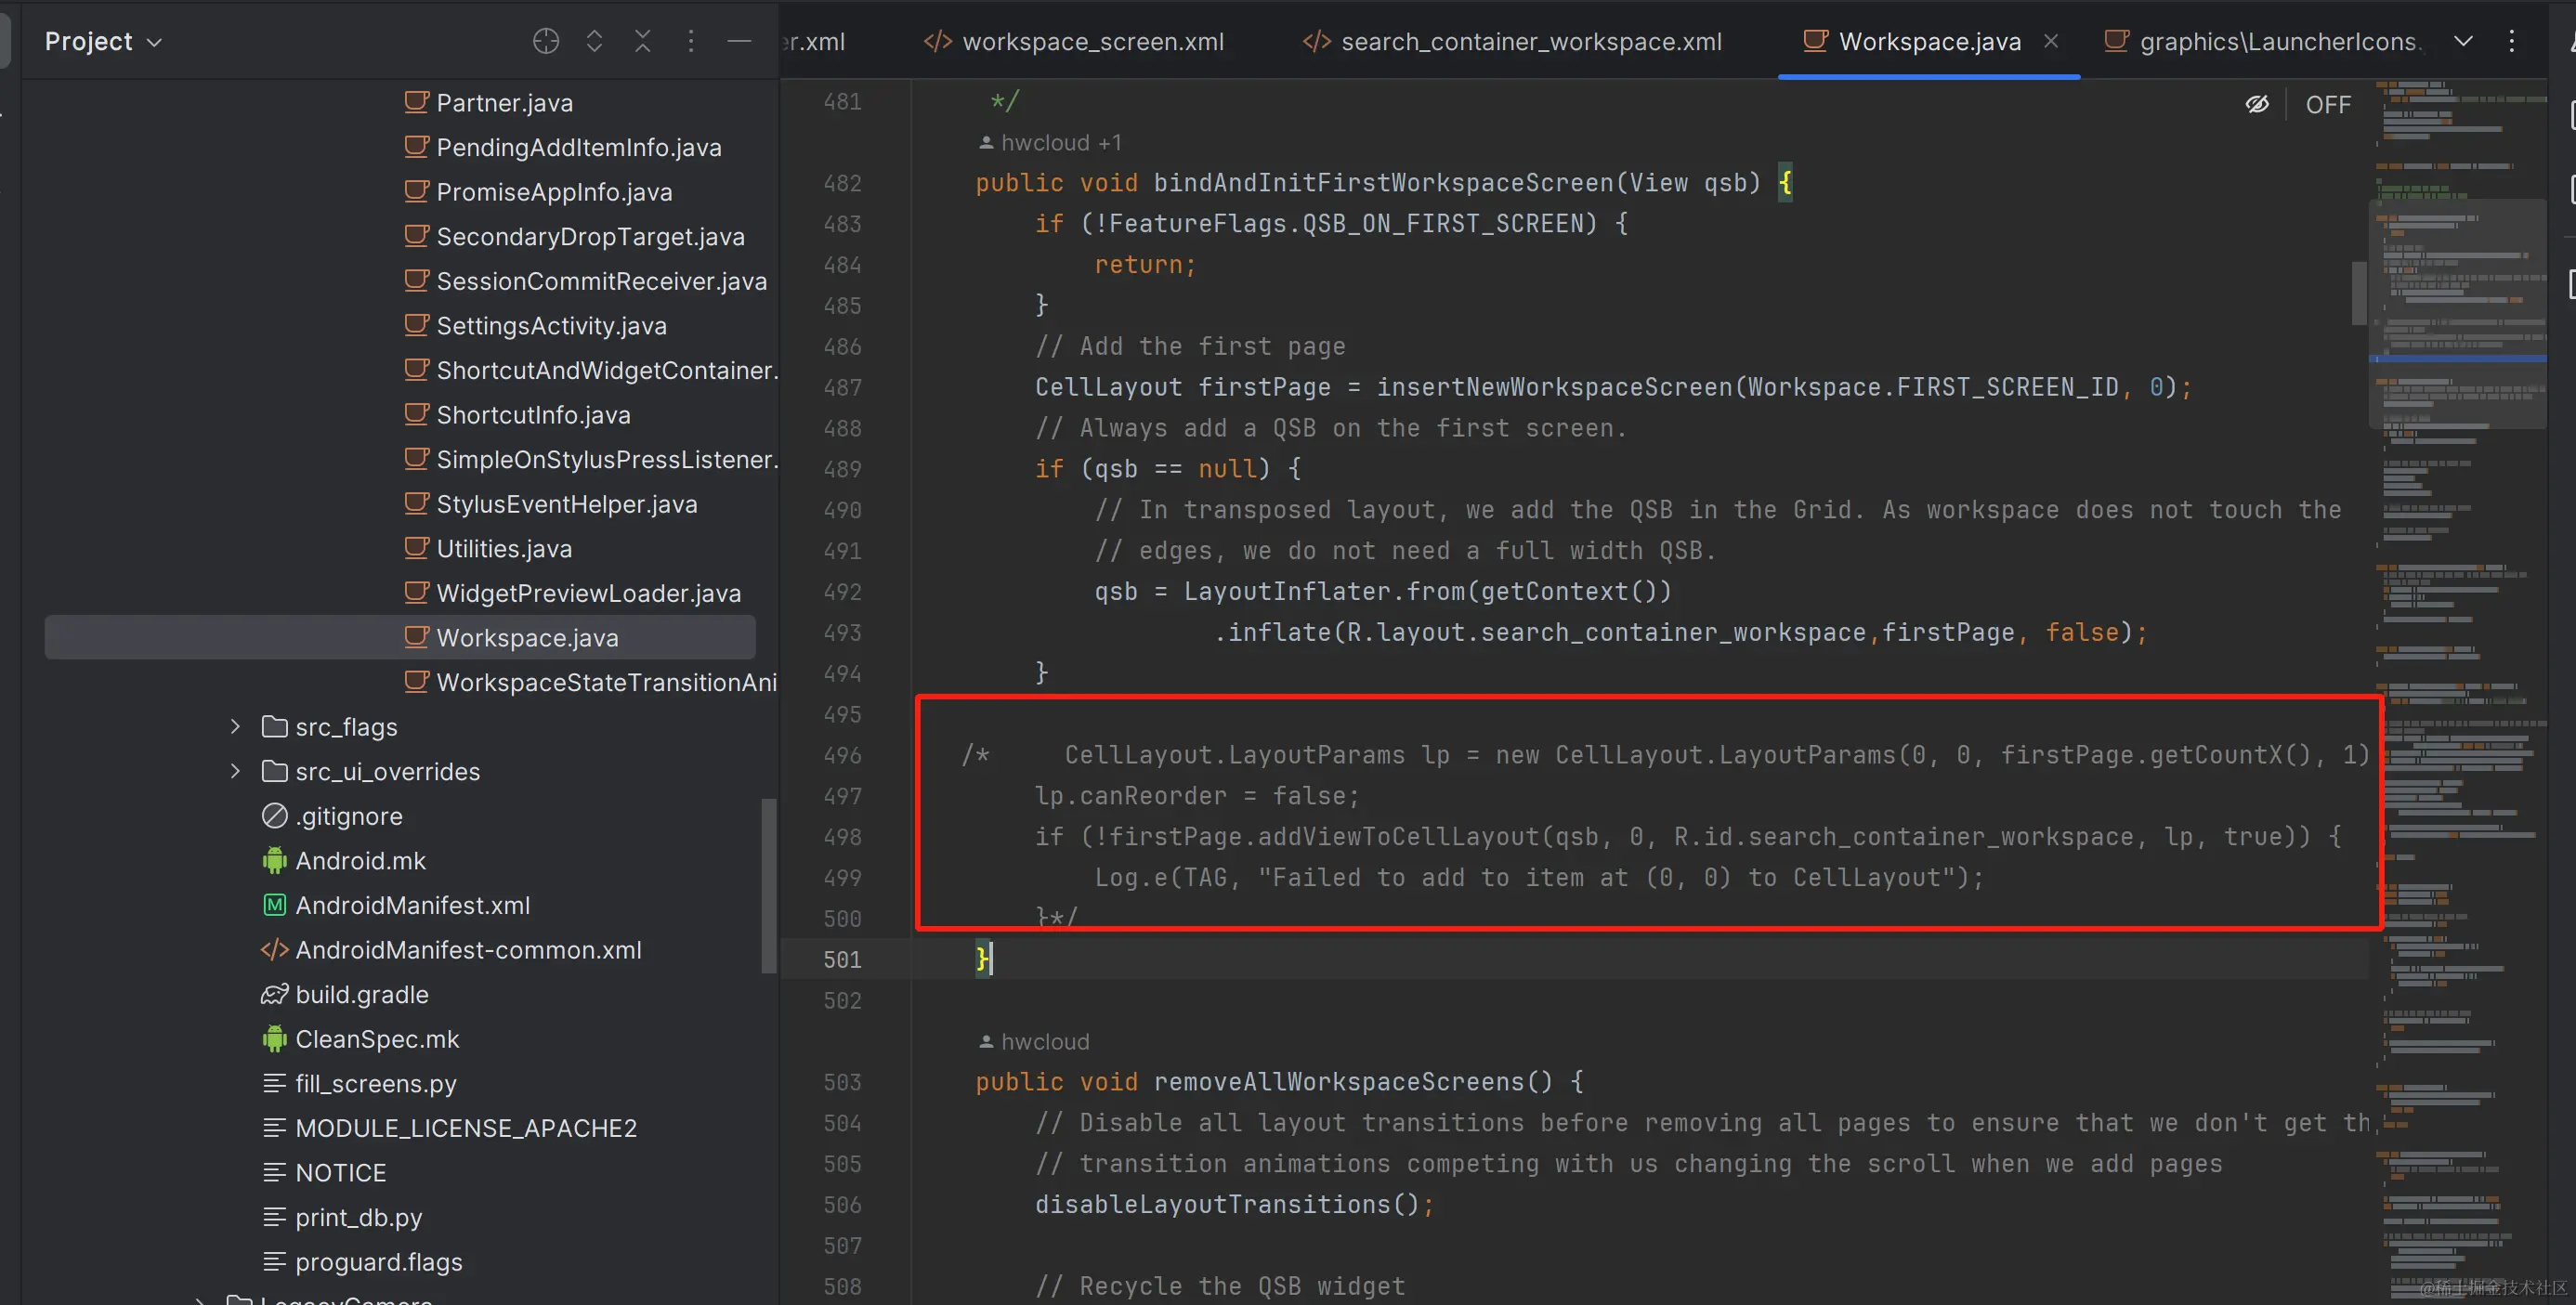Toggle the inspections eye icon
The height and width of the screenshot is (1305, 2576).
(2257, 104)
